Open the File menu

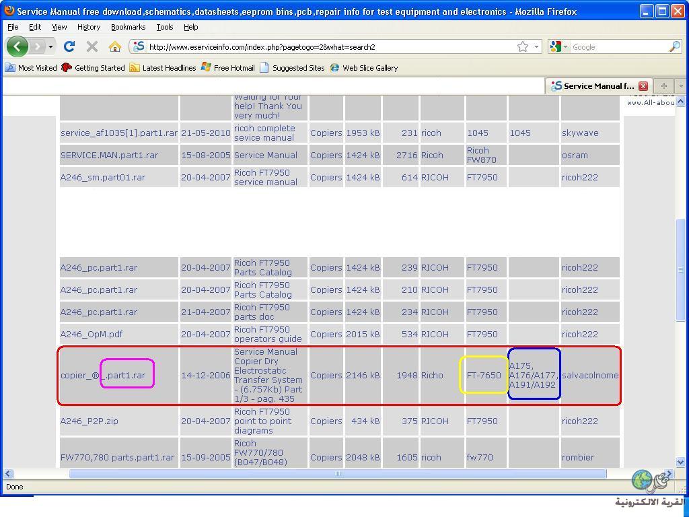[13, 27]
